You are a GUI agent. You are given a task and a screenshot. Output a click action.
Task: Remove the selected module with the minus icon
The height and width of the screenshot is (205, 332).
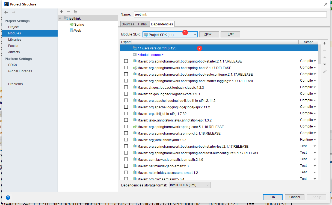69,12
